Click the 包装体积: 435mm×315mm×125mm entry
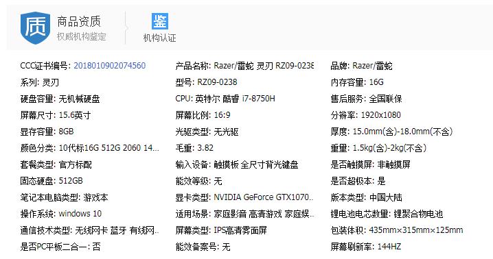 [x=397, y=230]
